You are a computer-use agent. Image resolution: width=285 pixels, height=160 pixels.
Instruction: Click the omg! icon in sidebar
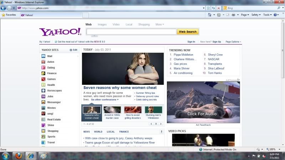pyautogui.click(x=43, y=114)
